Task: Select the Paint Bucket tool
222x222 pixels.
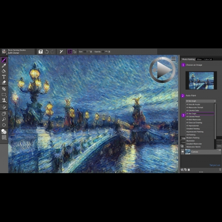Action: click(4, 71)
